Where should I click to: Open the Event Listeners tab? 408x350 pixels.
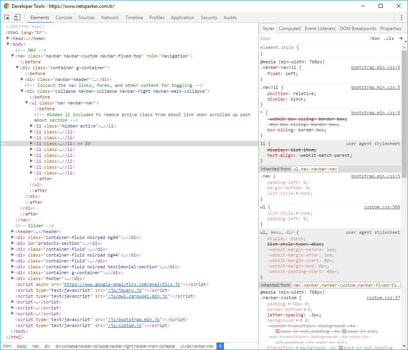[320, 29]
